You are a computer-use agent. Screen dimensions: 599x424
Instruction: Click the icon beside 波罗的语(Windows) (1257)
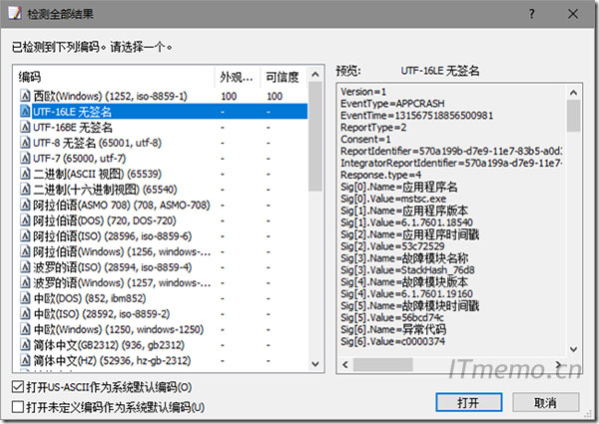tap(25, 282)
